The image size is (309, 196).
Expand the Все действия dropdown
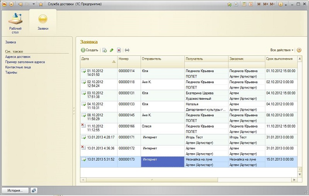click(282, 50)
